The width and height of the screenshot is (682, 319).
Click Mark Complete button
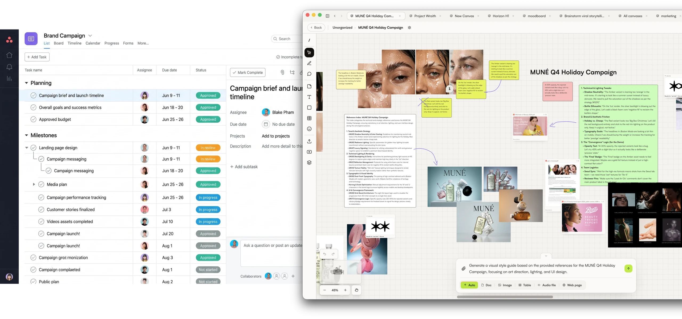click(247, 72)
